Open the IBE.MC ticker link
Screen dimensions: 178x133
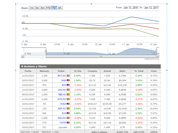[62, 94]
